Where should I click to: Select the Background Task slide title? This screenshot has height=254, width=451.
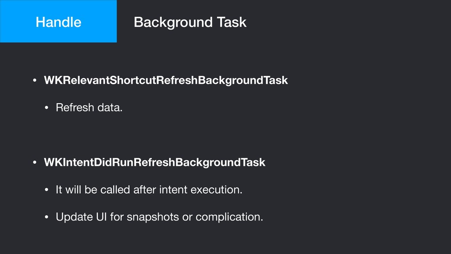pyautogui.click(x=190, y=22)
